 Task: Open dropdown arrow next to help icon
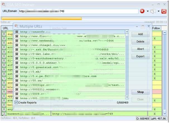pos(158,11)
